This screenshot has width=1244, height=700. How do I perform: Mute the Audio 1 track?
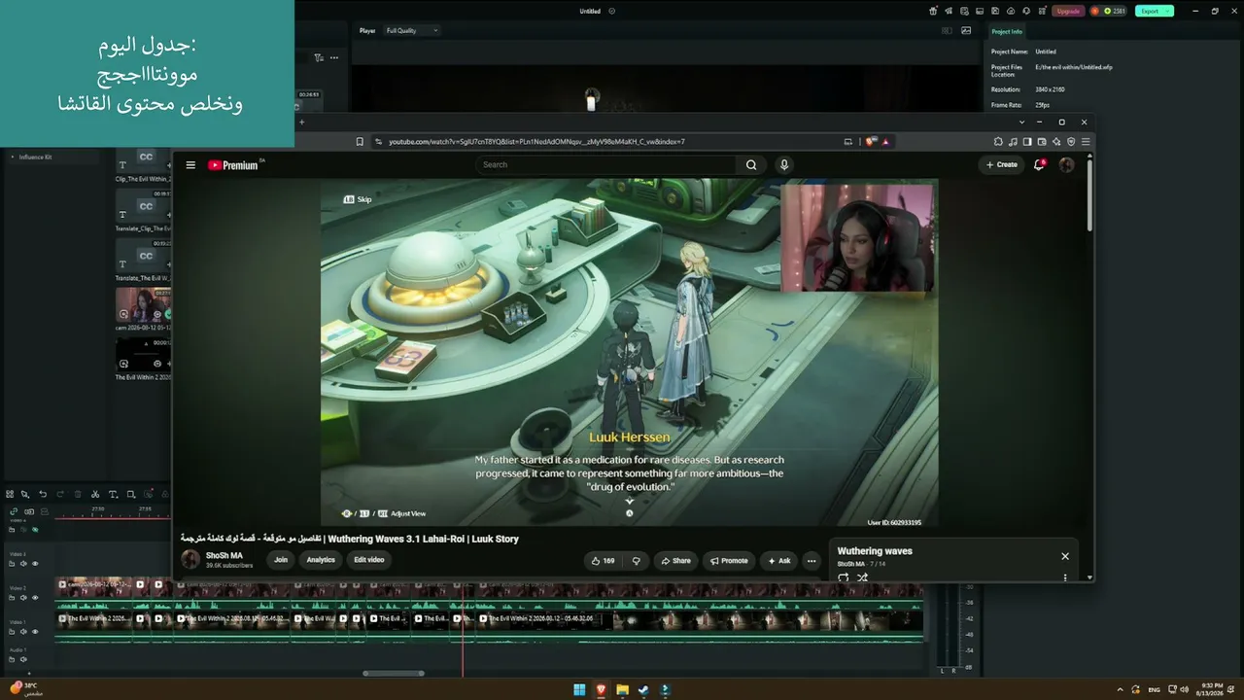point(23,659)
